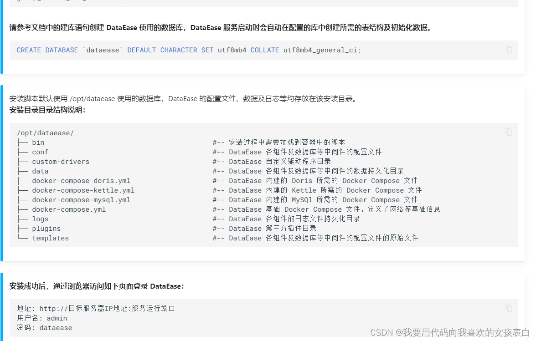Click the plugins directory entry
536x341 pixels.
click(x=46, y=228)
